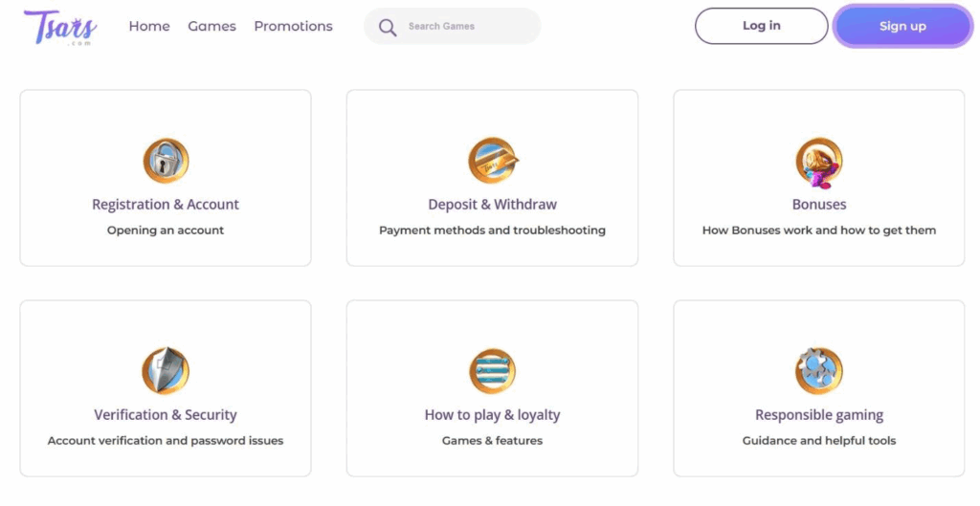Open the Promotions menu item
This screenshot has height=506, width=980.
tap(293, 27)
